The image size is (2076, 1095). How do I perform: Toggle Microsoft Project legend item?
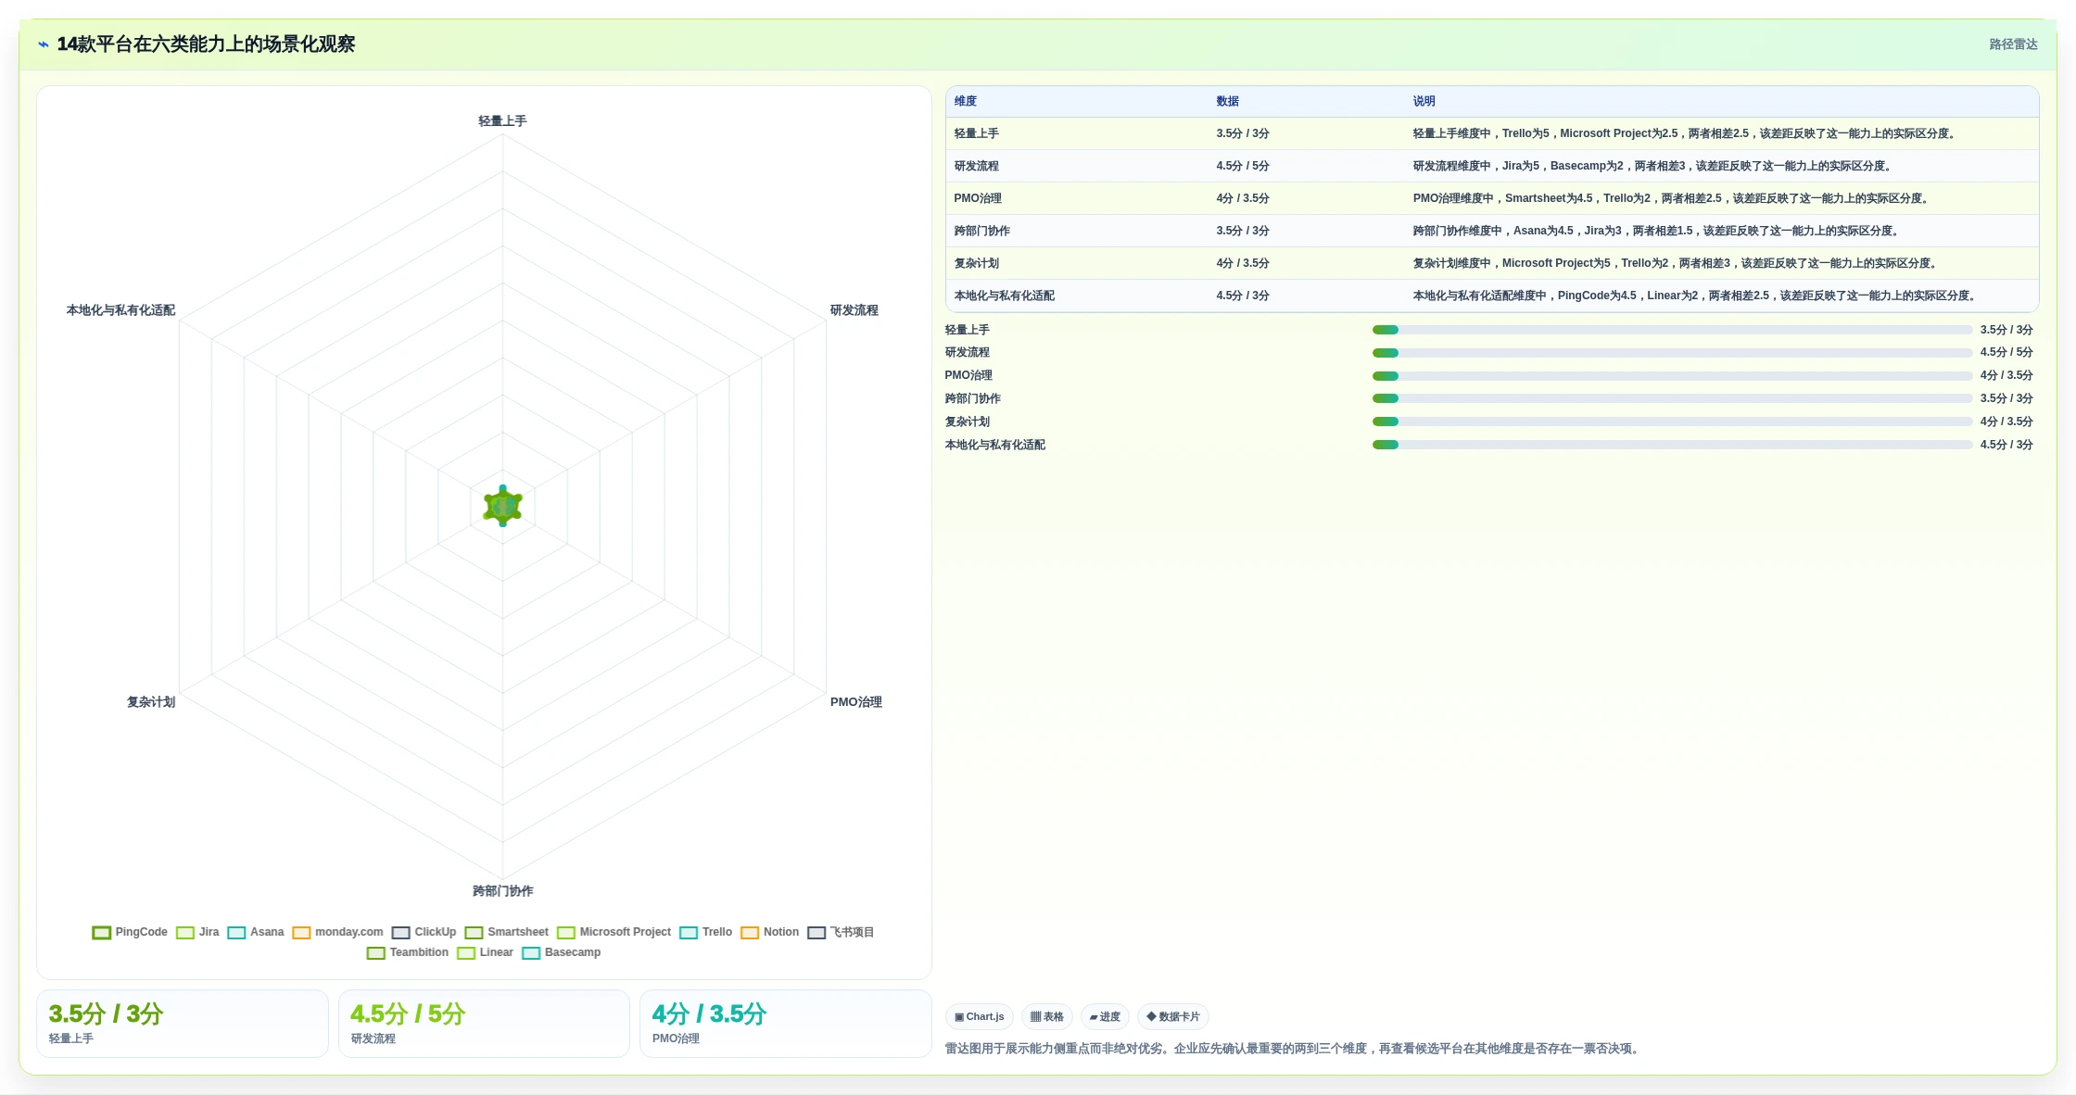pyautogui.click(x=614, y=932)
